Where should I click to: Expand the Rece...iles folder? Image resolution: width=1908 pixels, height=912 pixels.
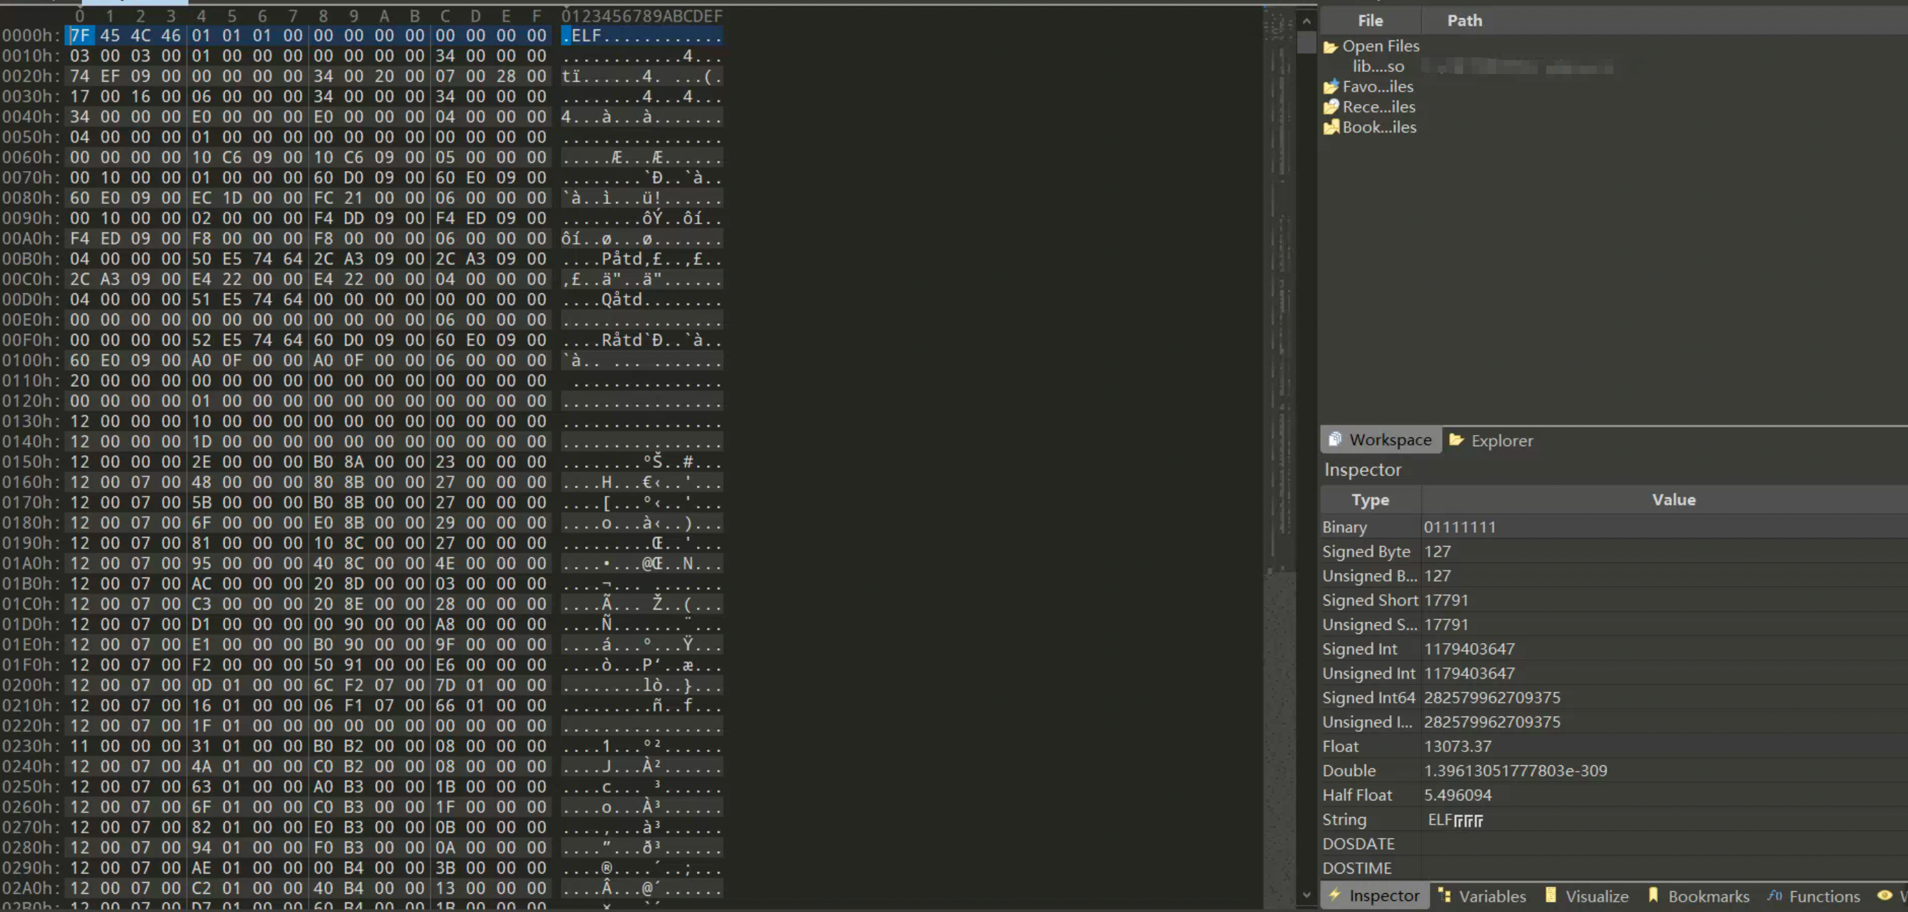click(x=1375, y=107)
